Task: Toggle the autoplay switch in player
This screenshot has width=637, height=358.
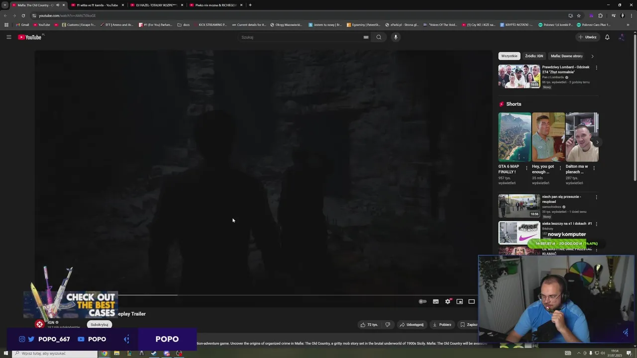Action: coord(423,301)
